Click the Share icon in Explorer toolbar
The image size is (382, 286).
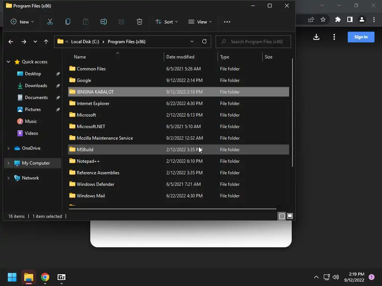click(x=122, y=22)
